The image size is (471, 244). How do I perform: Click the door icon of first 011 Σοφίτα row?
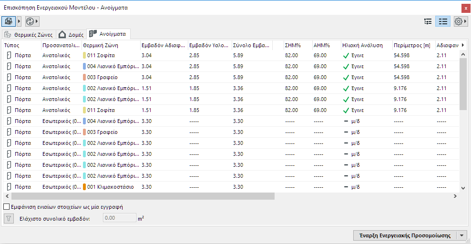[9, 55]
